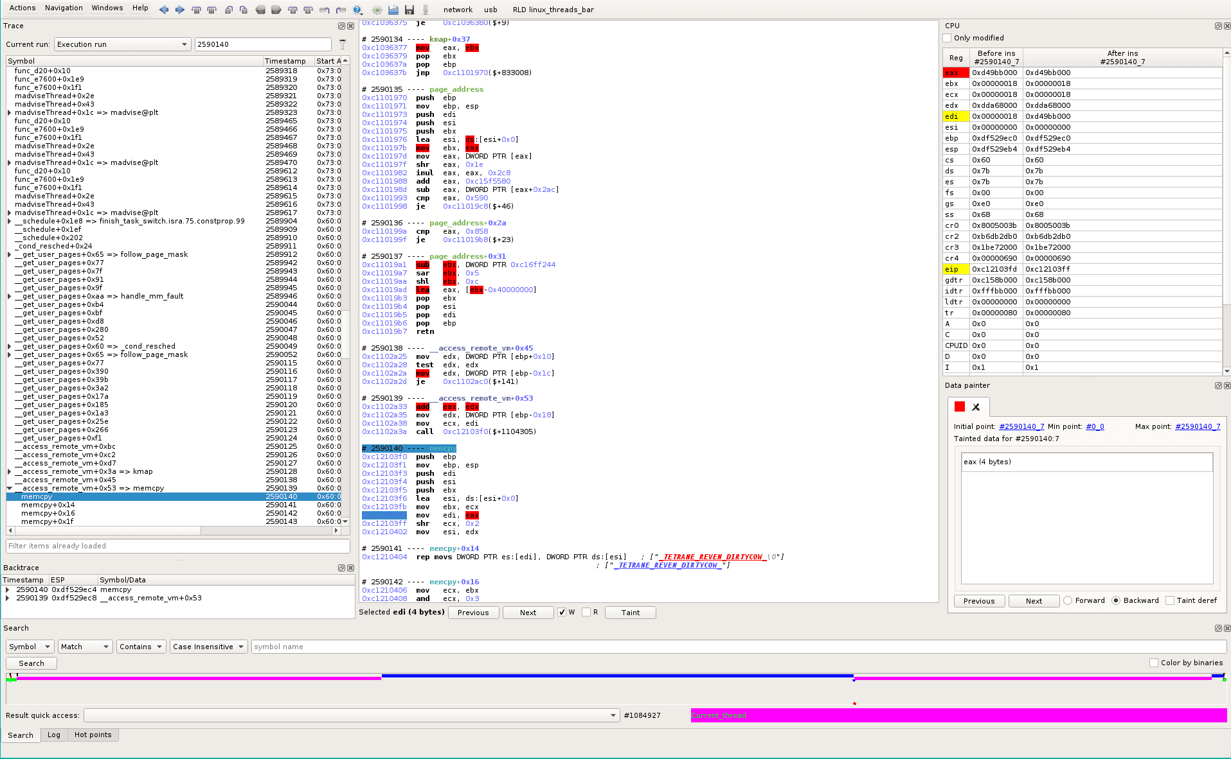This screenshot has height=759, width=1231.
Task: Click the gear preferences icon
Action: 377,10
